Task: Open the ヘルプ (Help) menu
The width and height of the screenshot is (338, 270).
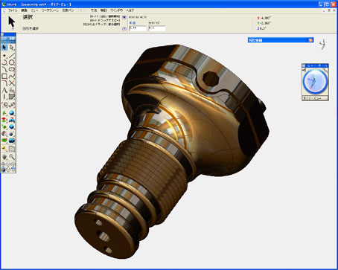Action: pyautogui.click(x=130, y=10)
